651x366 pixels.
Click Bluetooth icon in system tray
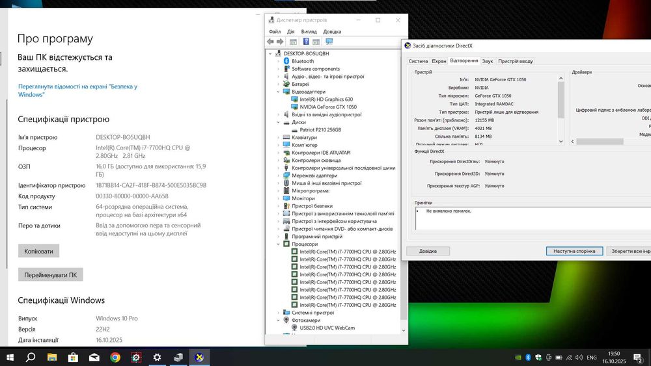(528, 358)
